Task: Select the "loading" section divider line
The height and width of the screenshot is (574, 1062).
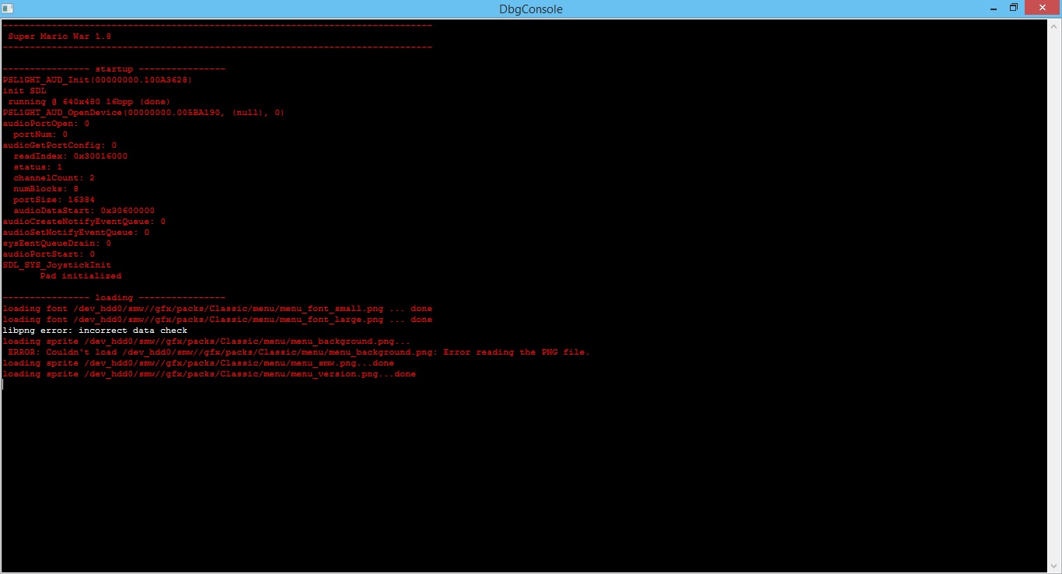Action: (x=114, y=298)
